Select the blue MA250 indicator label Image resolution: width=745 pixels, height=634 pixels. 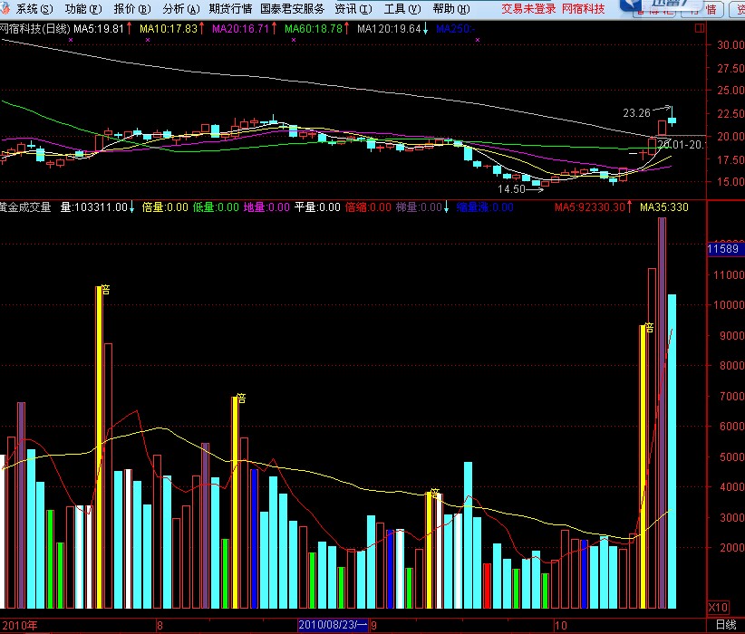(455, 29)
